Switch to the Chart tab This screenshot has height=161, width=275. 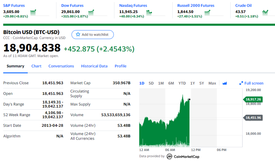pyautogui.click(x=36, y=66)
